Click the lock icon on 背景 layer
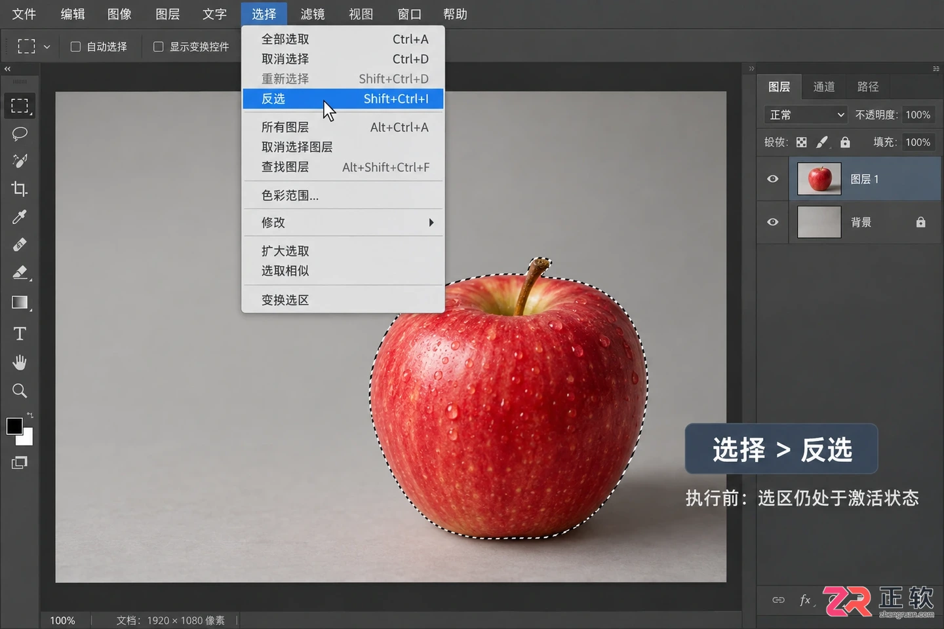The image size is (944, 629). (x=921, y=222)
